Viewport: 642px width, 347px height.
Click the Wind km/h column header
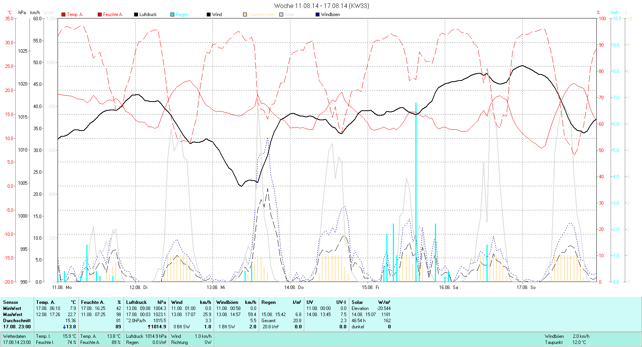[x=191, y=302]
